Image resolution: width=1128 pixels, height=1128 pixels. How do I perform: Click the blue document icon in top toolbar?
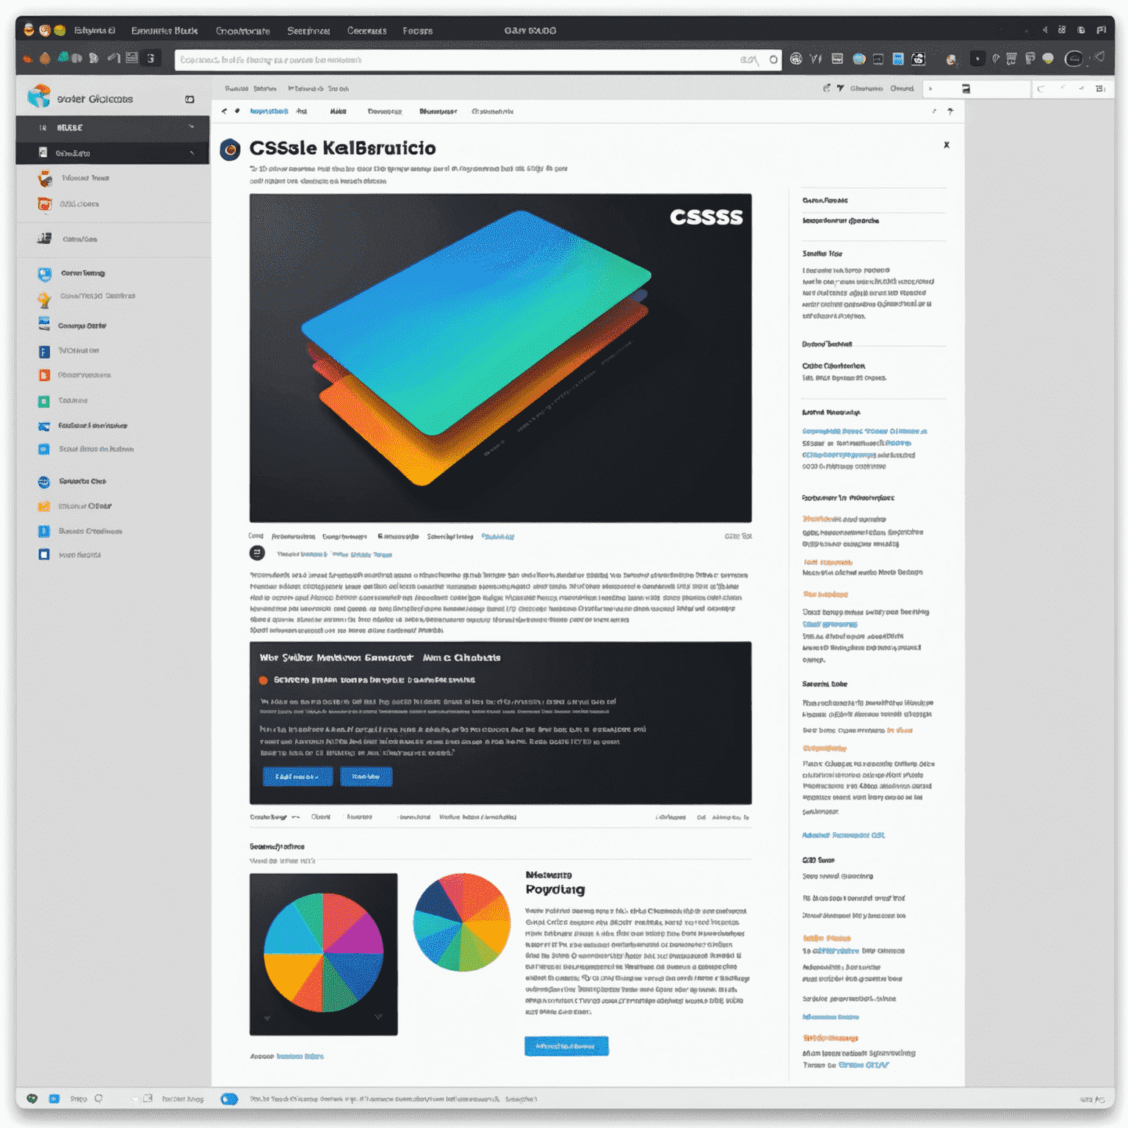pyautogui.click(x=897, y=59)
